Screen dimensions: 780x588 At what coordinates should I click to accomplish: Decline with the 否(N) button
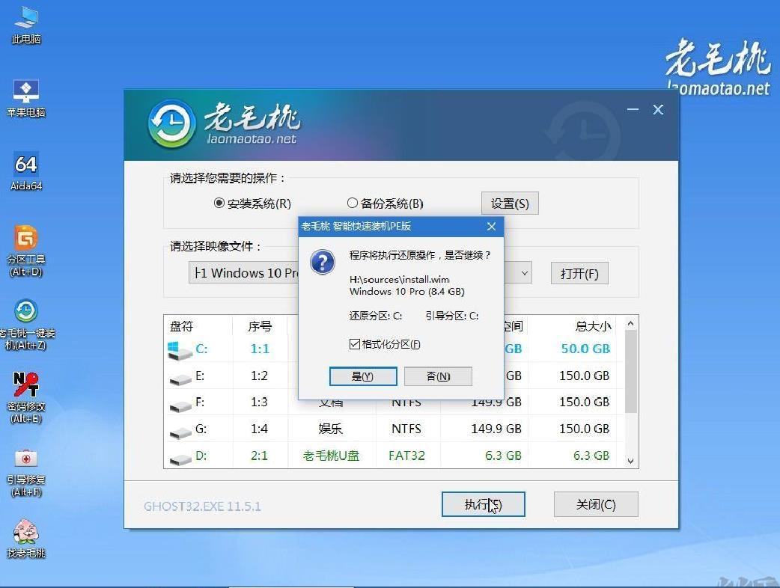point(438,376)
